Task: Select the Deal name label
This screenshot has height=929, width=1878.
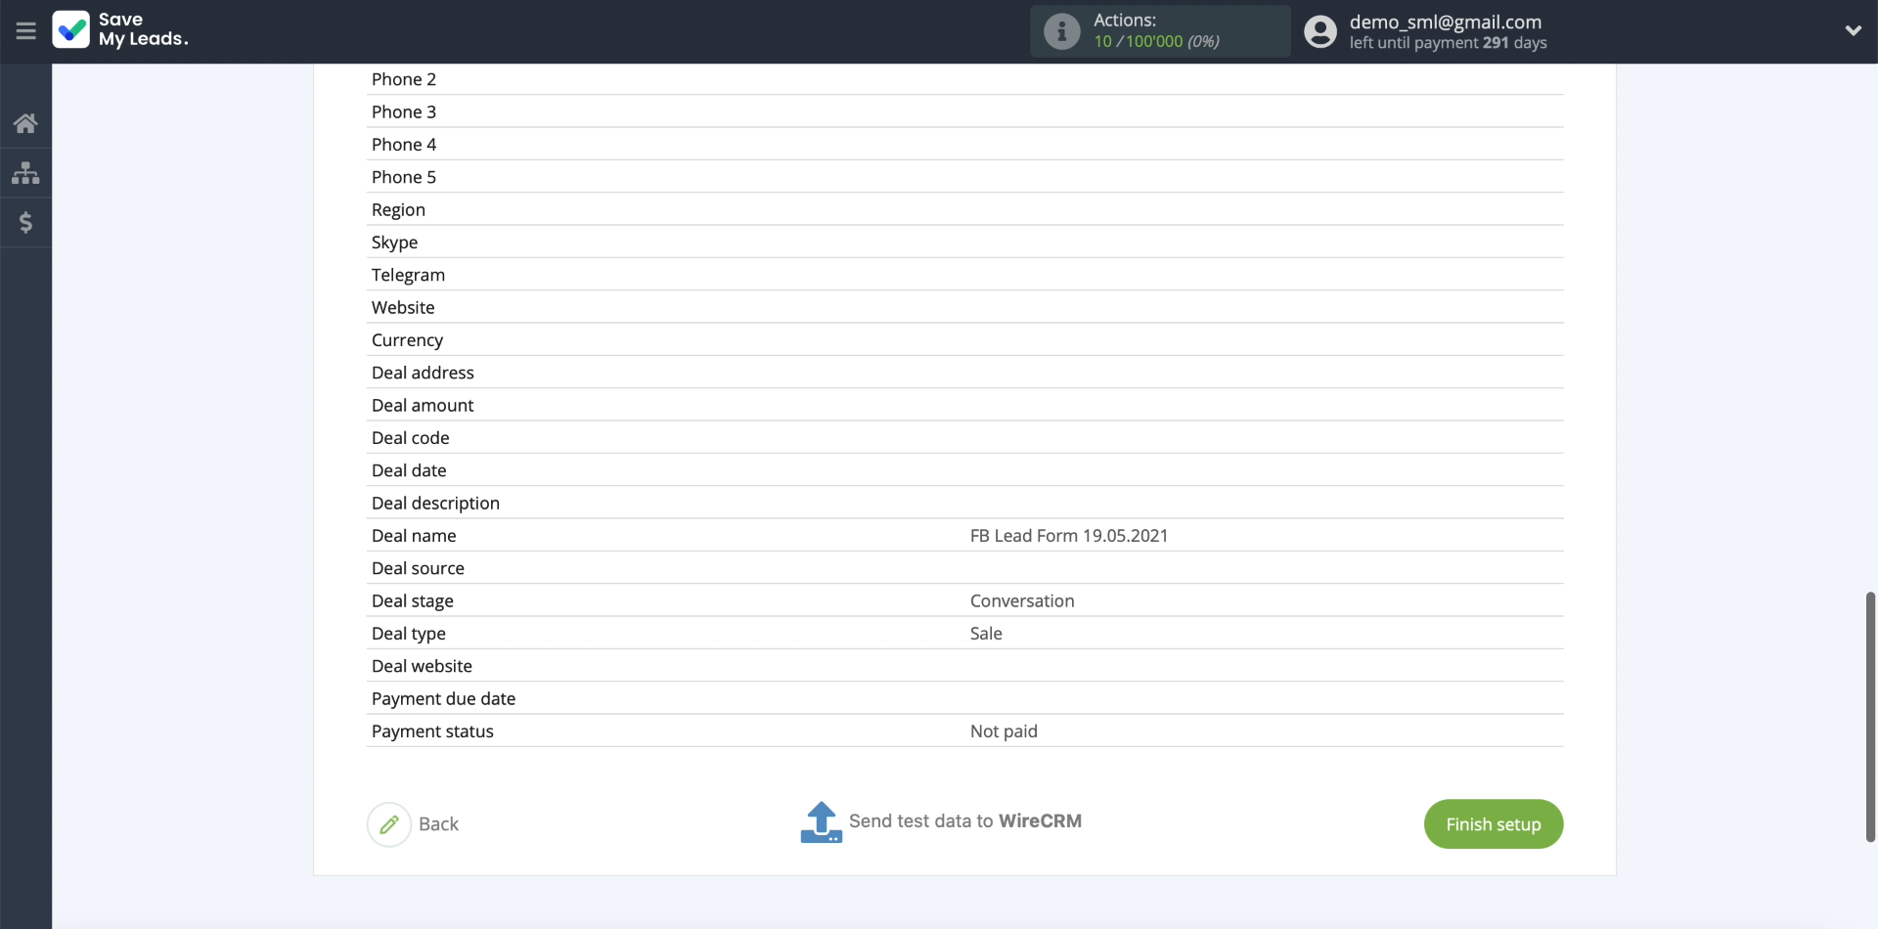Action: 414,536
